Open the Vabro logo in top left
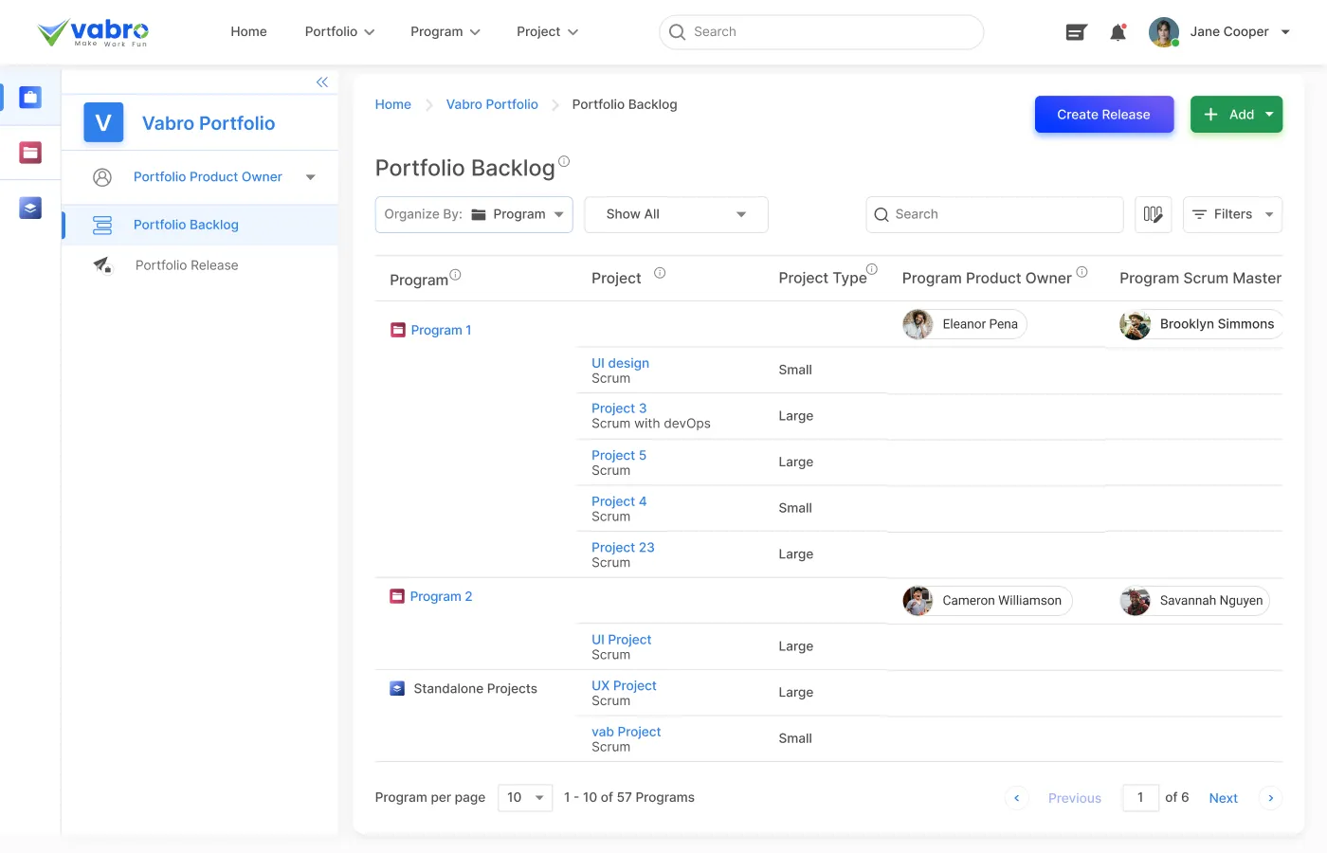 (92, 31)
